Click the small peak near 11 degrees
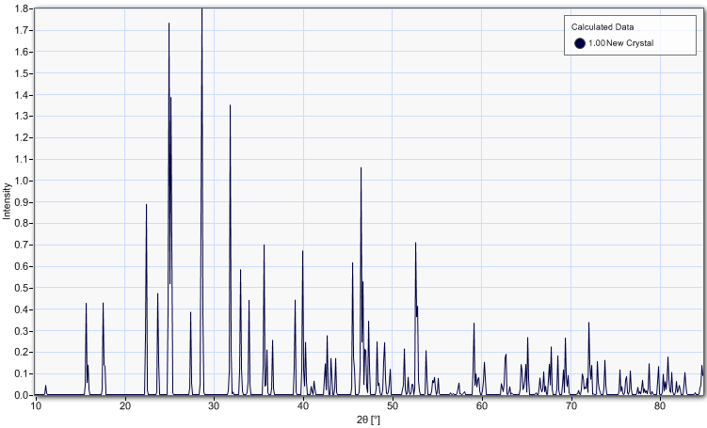 (x=46, y=387)
